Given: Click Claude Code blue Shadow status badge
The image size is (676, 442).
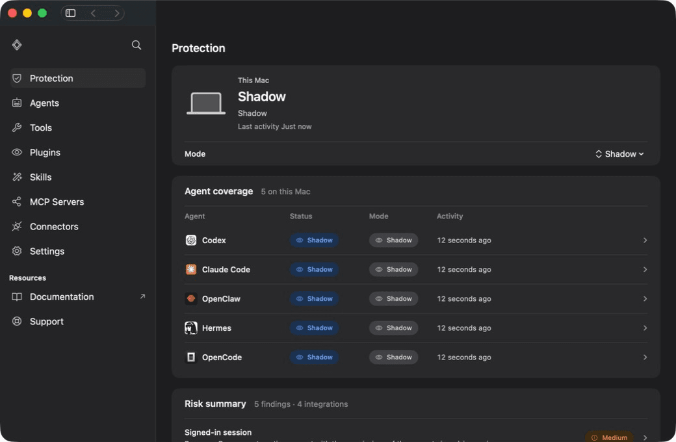Looking at the screenshot, I should (315, 270).
